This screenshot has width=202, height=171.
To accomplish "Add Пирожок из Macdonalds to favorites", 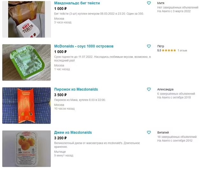I will coord(149,89).
